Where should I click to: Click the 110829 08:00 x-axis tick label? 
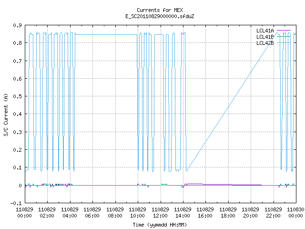coord(115,213)
